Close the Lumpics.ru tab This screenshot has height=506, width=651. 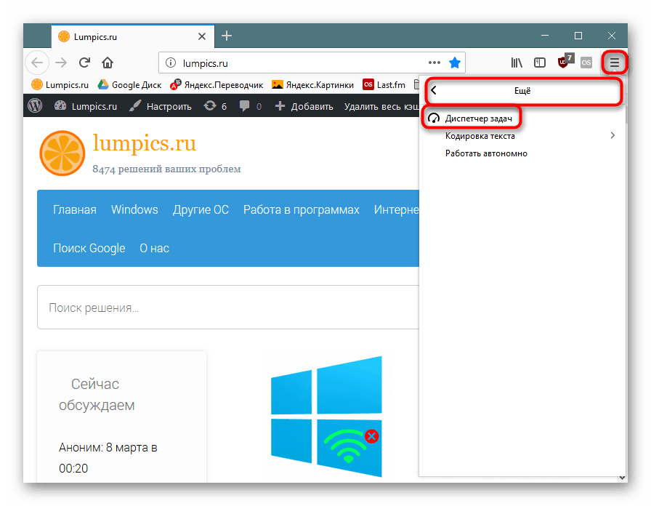202,36
